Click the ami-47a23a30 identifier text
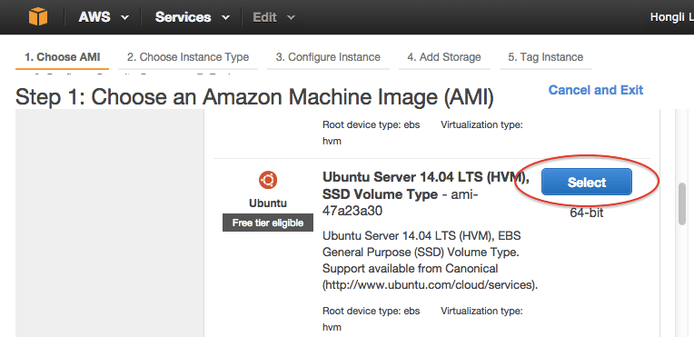The width and height of the screenshot is (694, 337). coord(400,203)
